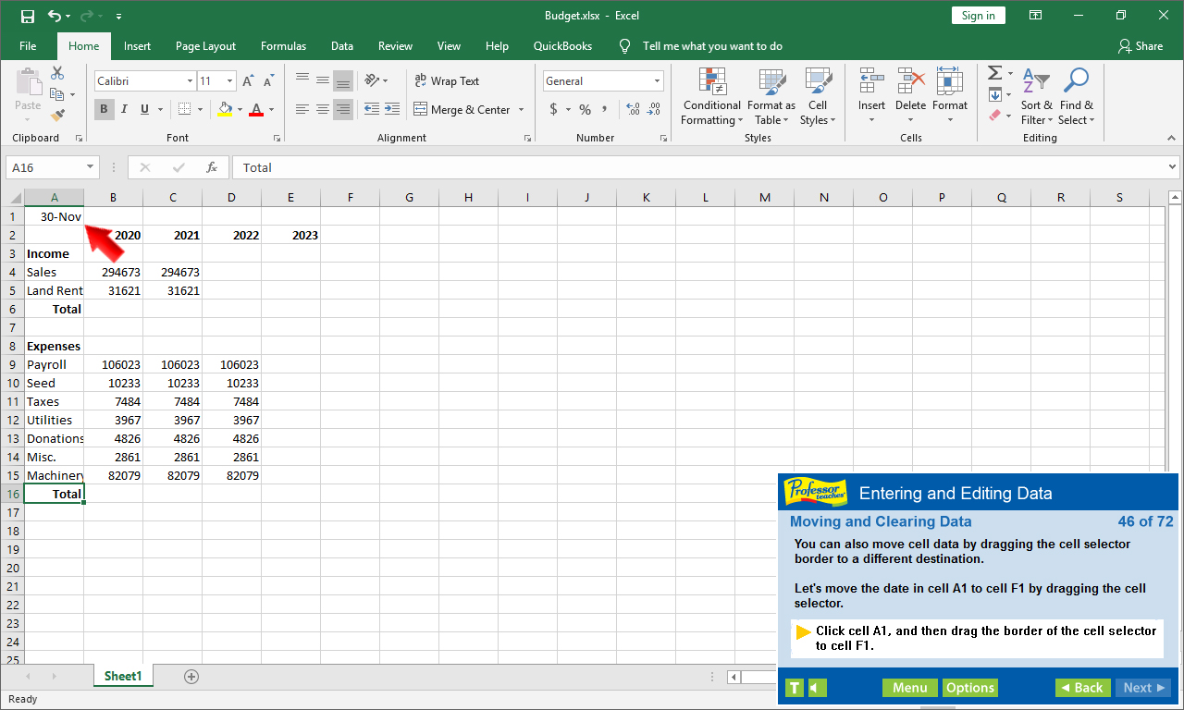Viewport: 1184px width, 710px height.
Task: Click the Format Painter brush icon
Action: [57, 116]
